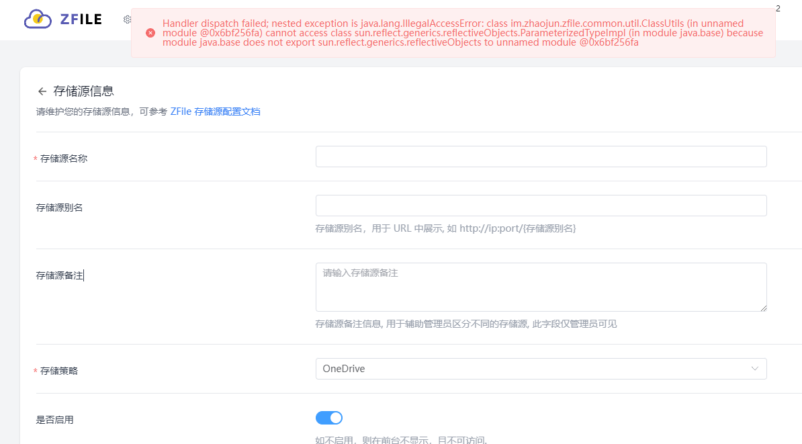
Task: Open the ZFile 存储源配置文档 link
Action: pos(216,111)
